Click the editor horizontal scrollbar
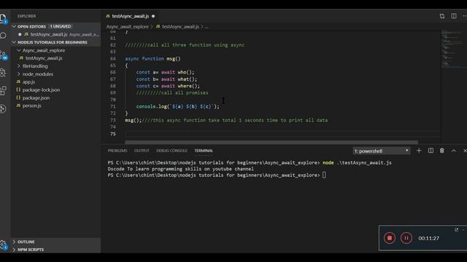Viewport: 467px width, 262px height. click(271, 143)
